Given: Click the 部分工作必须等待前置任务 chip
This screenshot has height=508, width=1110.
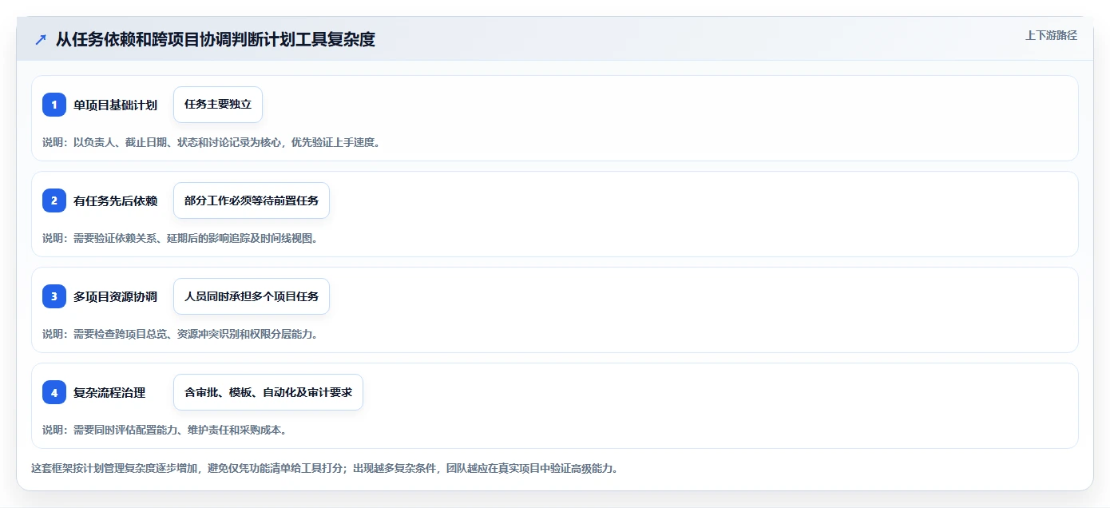Looking at the screenshot, I should pyautogui.click(x=252, y=200).
